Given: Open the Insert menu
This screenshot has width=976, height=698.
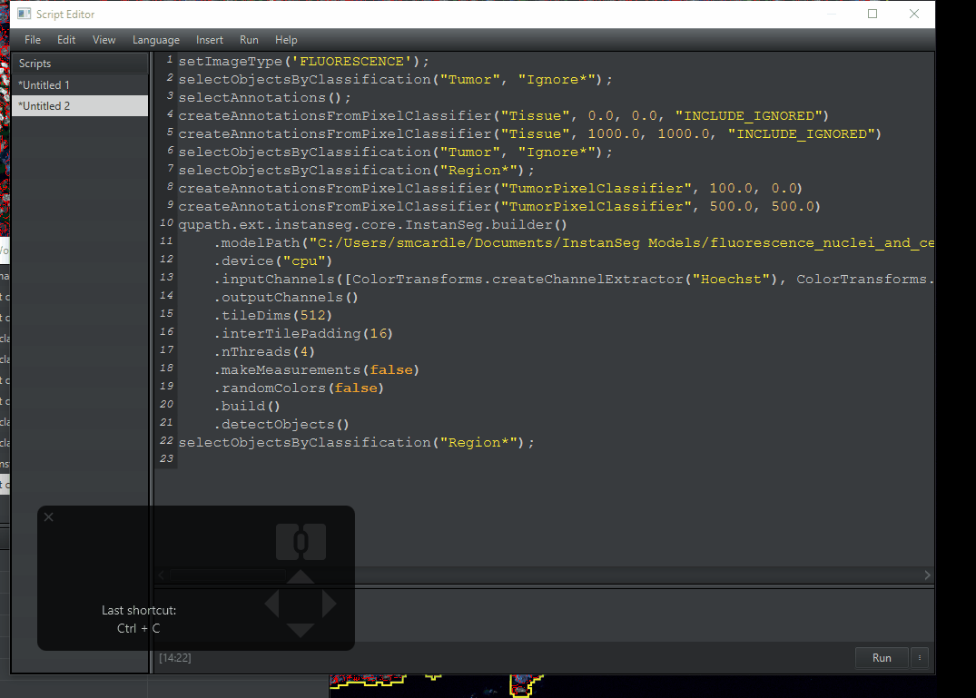Looking at the screenshot, I should (209, 39).
